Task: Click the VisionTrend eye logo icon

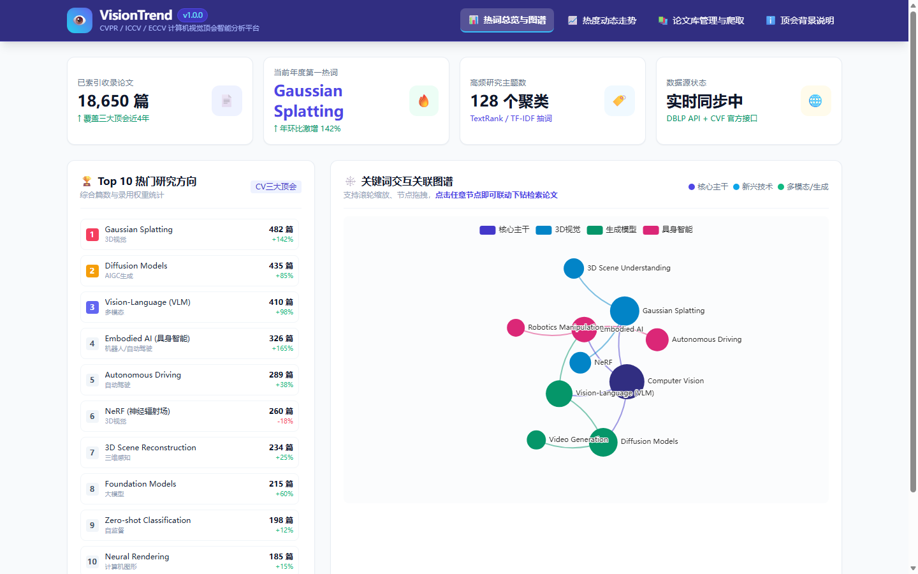Action: pos(80,20)
